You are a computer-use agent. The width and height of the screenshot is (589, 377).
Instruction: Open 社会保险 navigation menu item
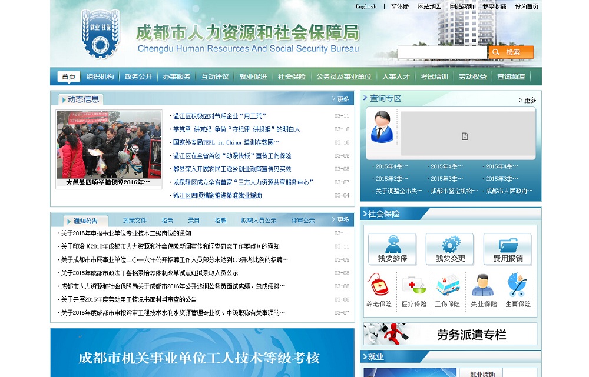292,76
